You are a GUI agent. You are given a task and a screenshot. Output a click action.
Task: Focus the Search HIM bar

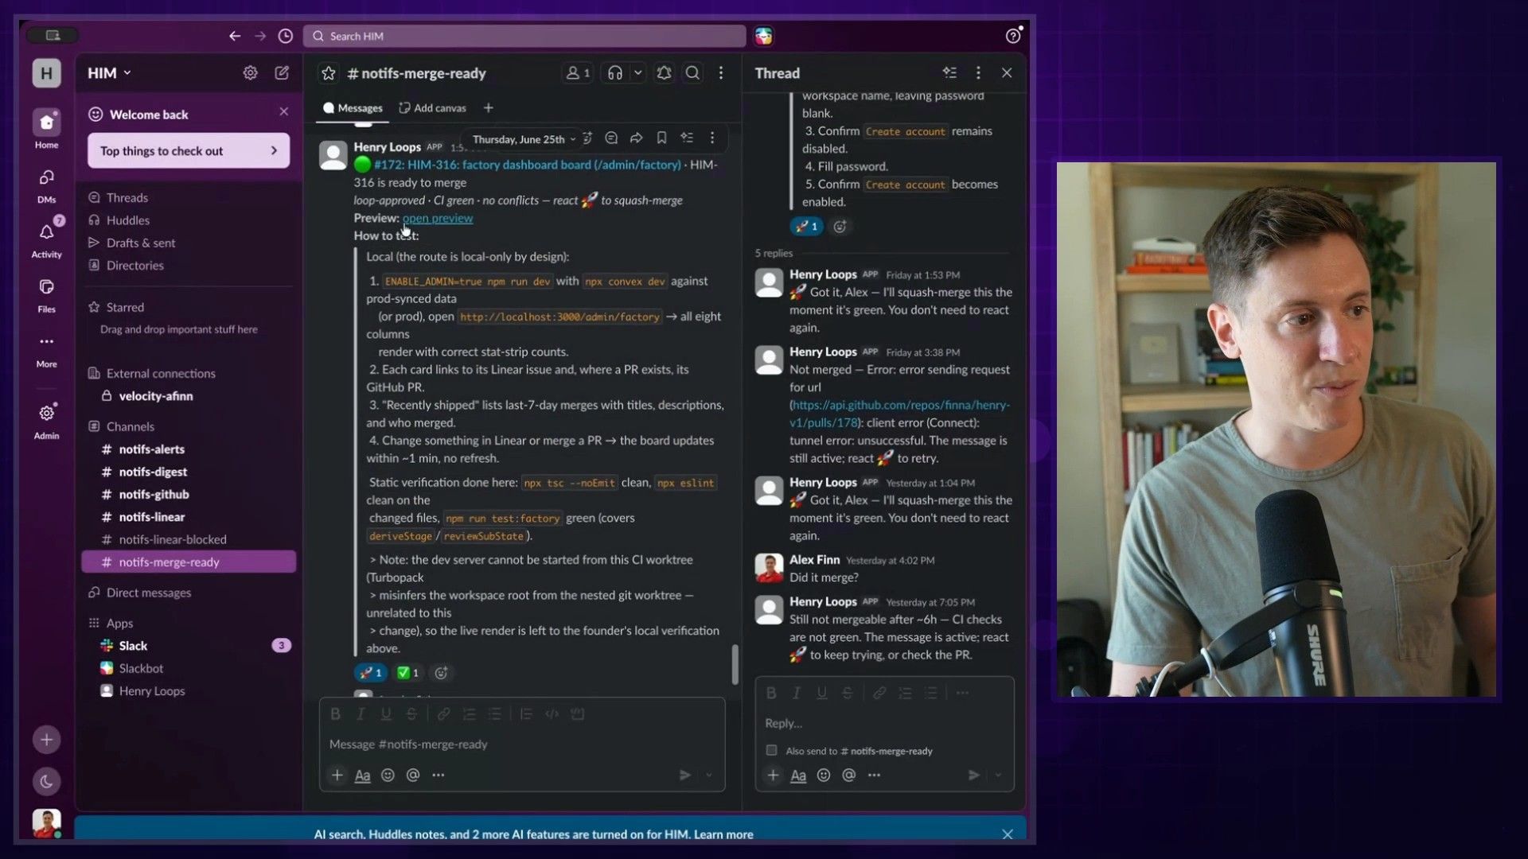524,36
